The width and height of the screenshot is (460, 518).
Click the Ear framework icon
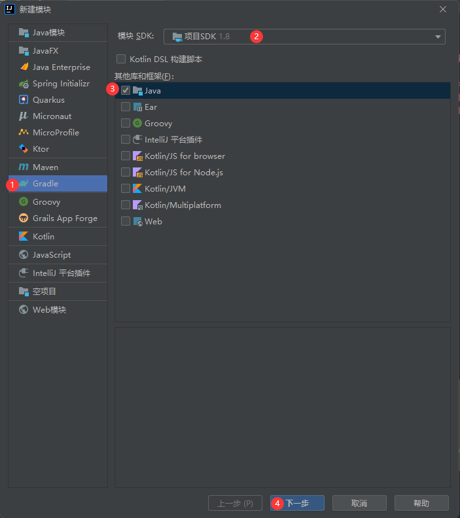137,107
